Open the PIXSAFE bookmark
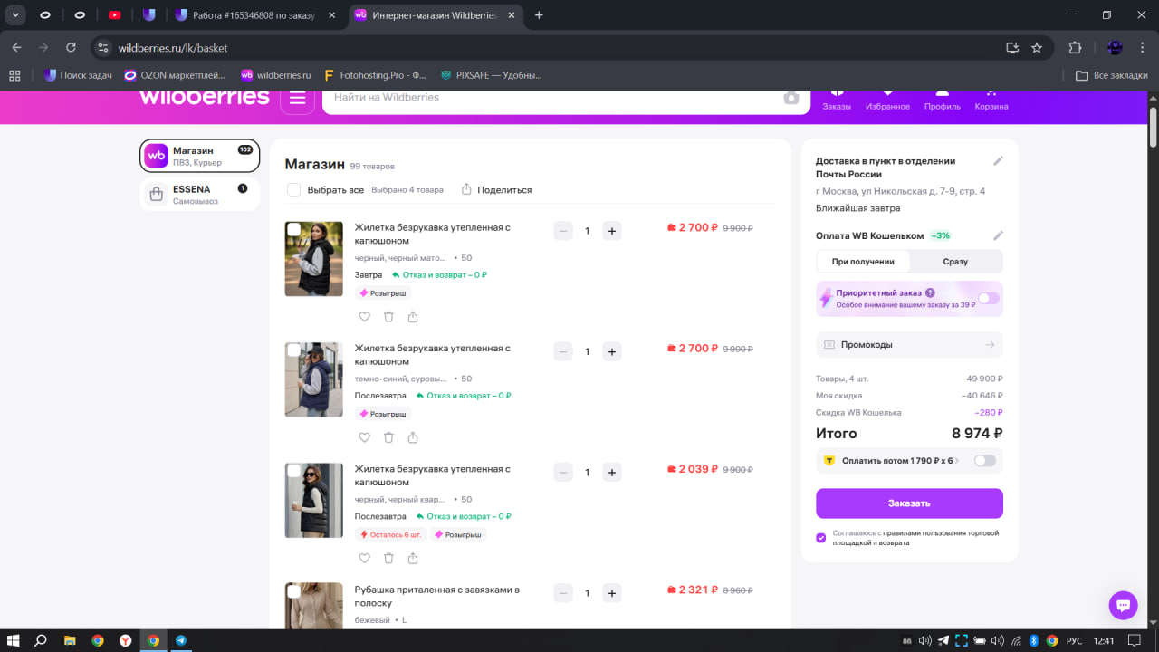Screen dimensions: 1159x652 click(491, 75)
